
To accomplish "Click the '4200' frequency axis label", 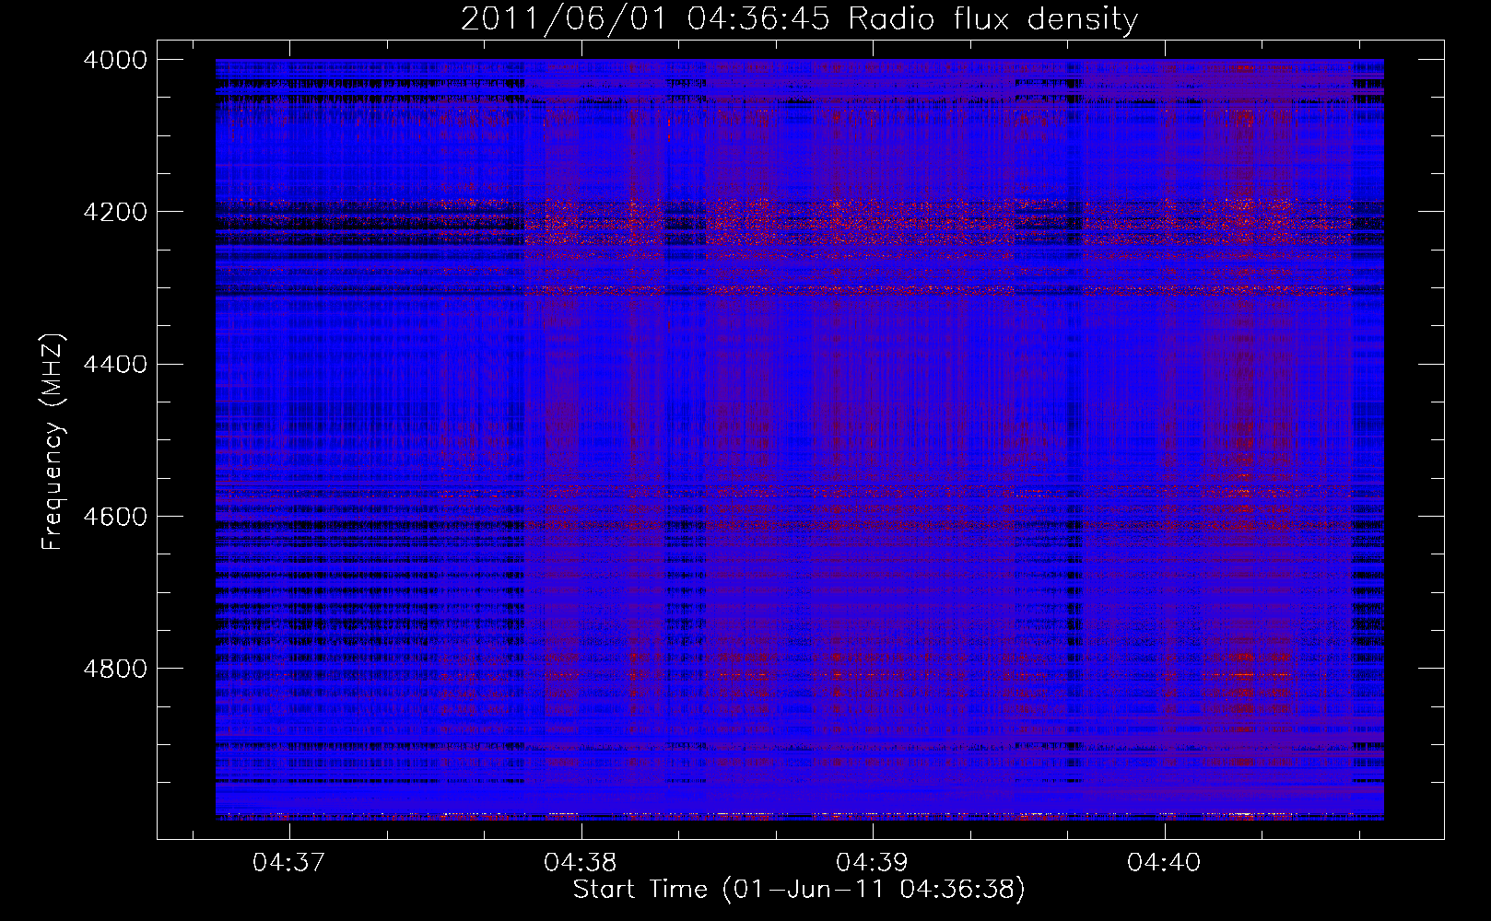I will pyautogui.click(x=115, y=212).
